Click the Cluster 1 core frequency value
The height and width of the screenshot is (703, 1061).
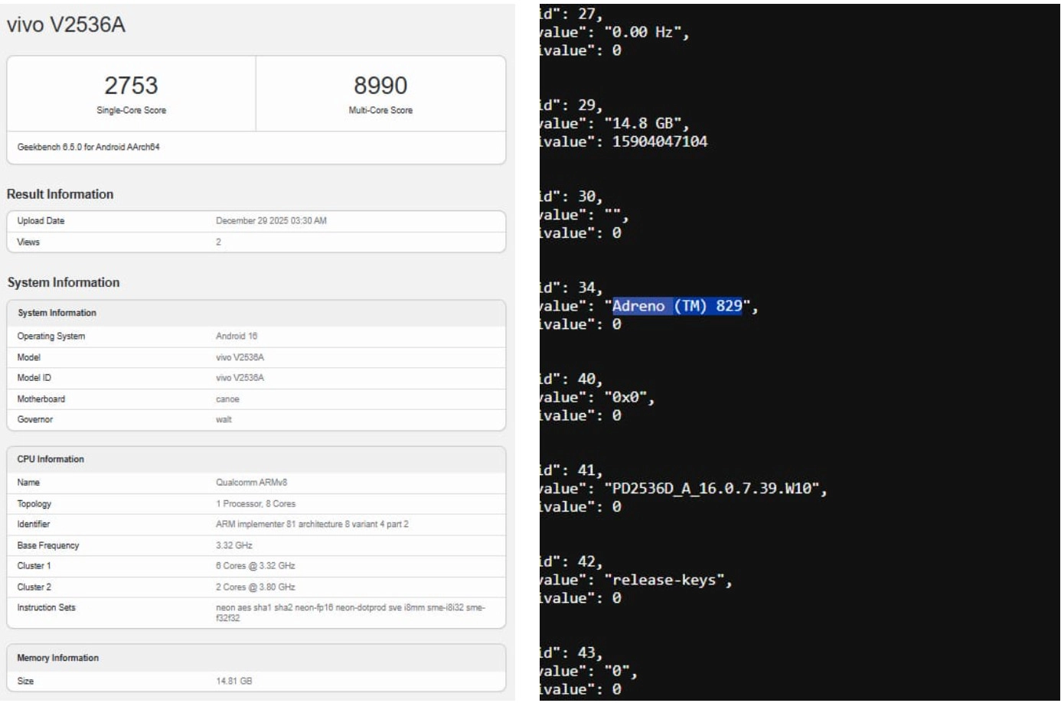255,566
